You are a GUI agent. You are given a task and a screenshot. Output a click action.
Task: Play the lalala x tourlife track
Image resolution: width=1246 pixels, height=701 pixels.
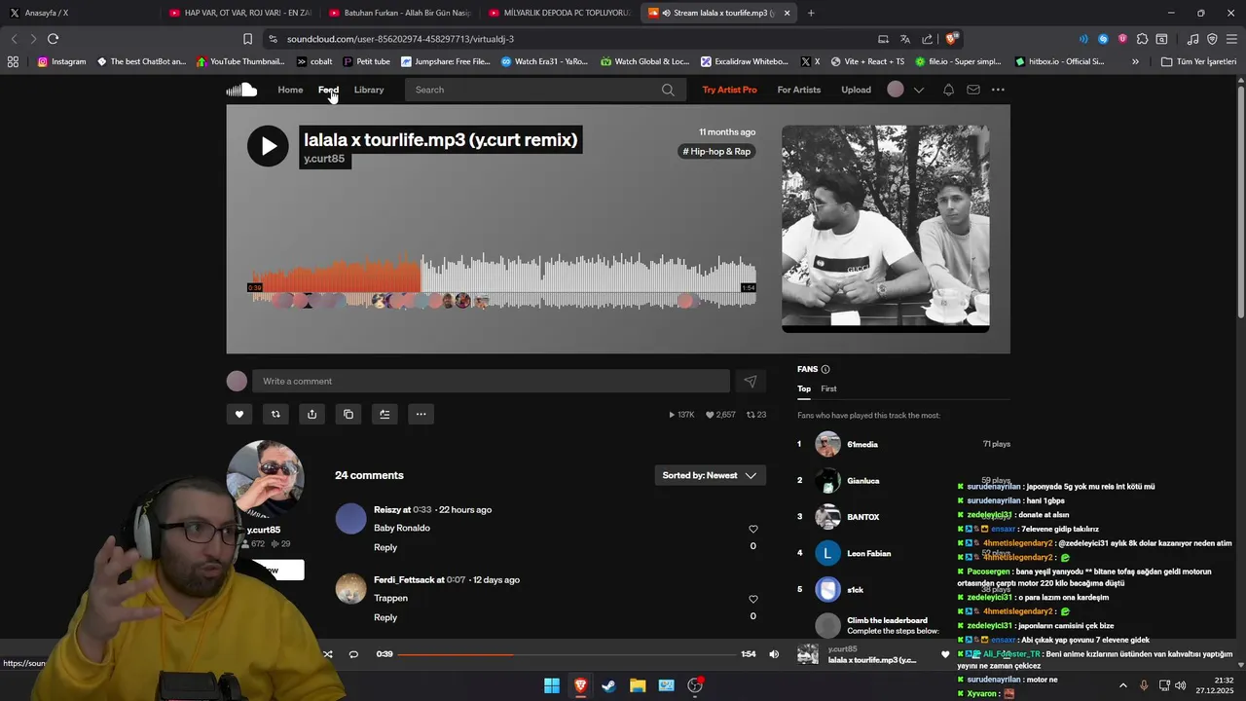268,146
